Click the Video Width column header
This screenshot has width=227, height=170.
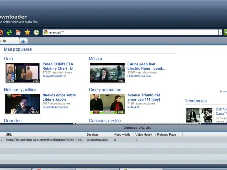point(122,135)
